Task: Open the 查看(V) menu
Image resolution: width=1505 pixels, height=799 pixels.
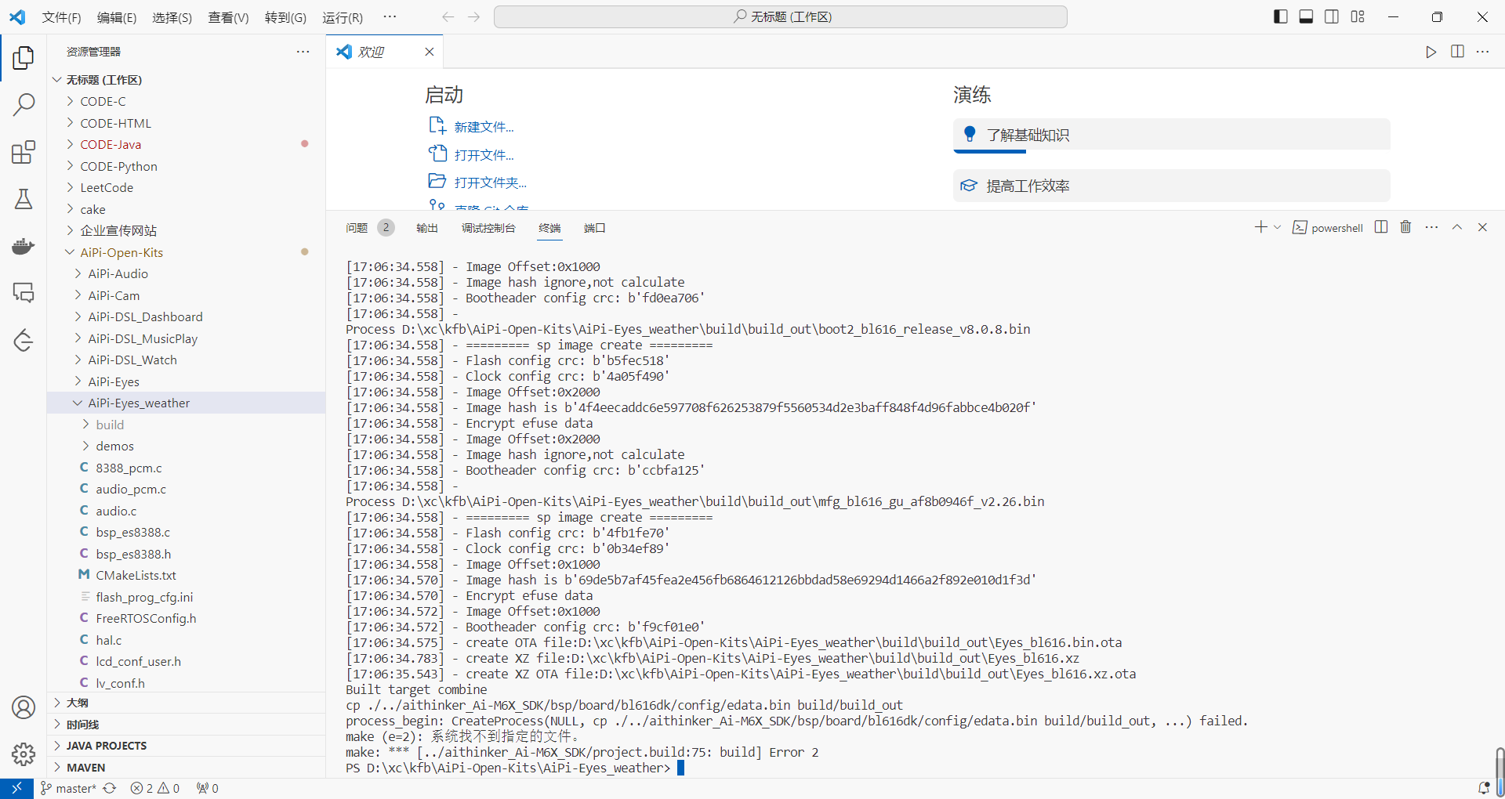Action: tap(228, 17)
